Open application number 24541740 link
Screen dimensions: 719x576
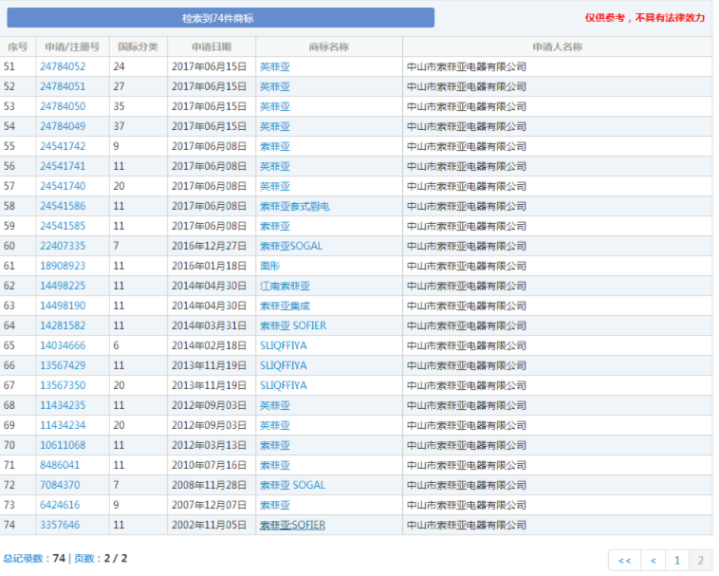pyautogui.click(x=63, y=186)
